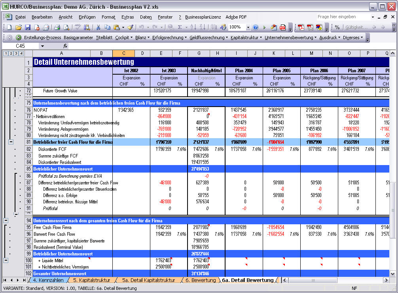Open the Research binoculars icon

[x=87, y=27]
